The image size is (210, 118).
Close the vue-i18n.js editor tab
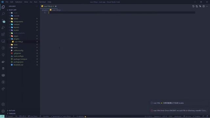[56, 6]
